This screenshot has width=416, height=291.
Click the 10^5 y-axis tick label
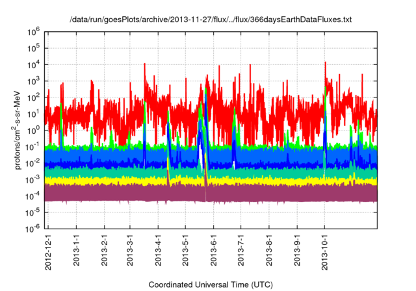[x=33, y=49]
